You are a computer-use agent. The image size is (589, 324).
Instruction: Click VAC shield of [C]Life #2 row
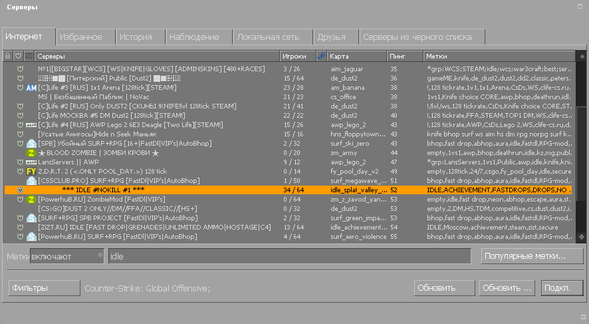21,106
